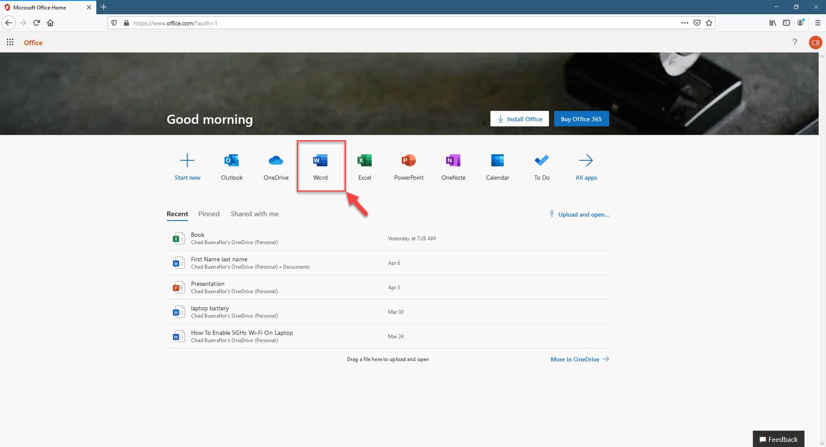Image resolution: width=826 pixels, height=447 pixels.
Task: Open the OneDrive cloud icon
Action: [276, 160]
